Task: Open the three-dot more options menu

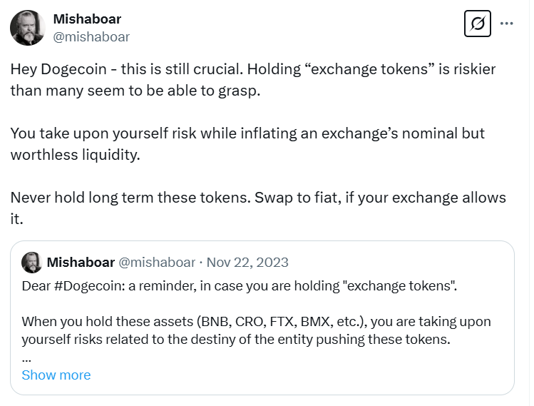Action: (x=506, y=24)
